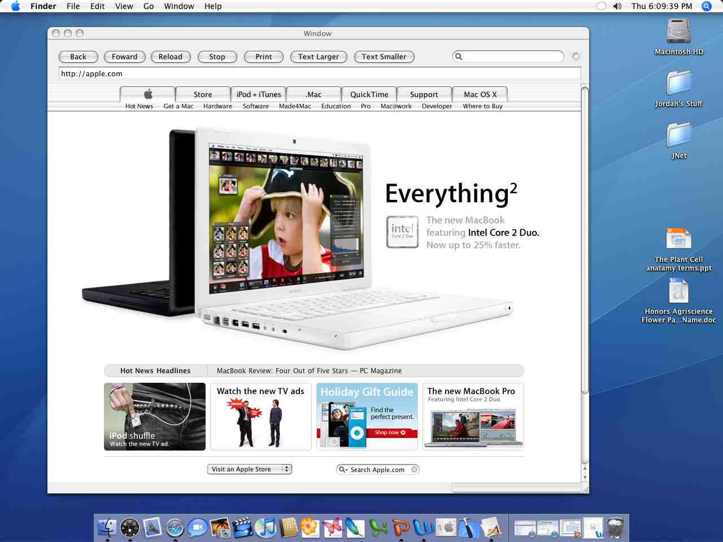Image resolution: width=723 pixels, height=542 pixels.
Task: Open MacBook Review PC Magazine headline
Action: tap(309, 371)
